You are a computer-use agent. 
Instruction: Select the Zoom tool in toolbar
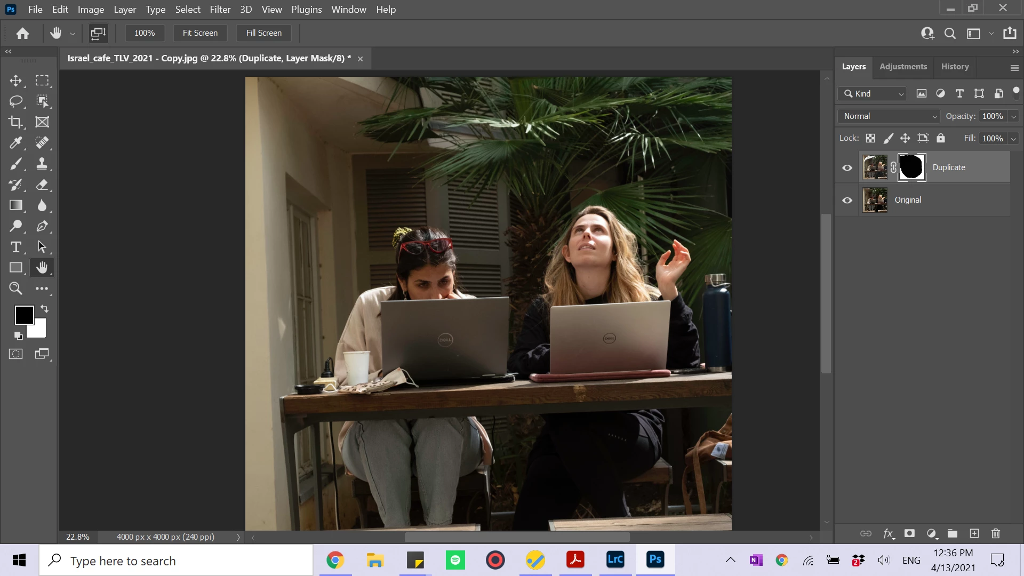coord(15,289)
